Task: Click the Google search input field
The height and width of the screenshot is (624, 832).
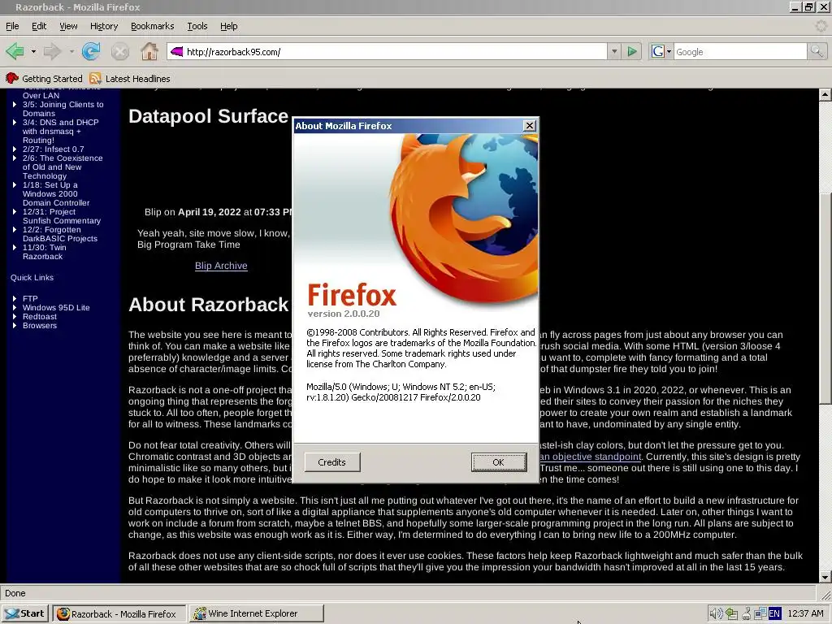Action: coord(740,51)
